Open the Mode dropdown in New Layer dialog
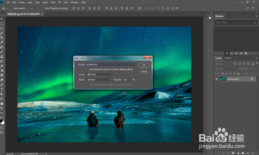 point(99,80)
